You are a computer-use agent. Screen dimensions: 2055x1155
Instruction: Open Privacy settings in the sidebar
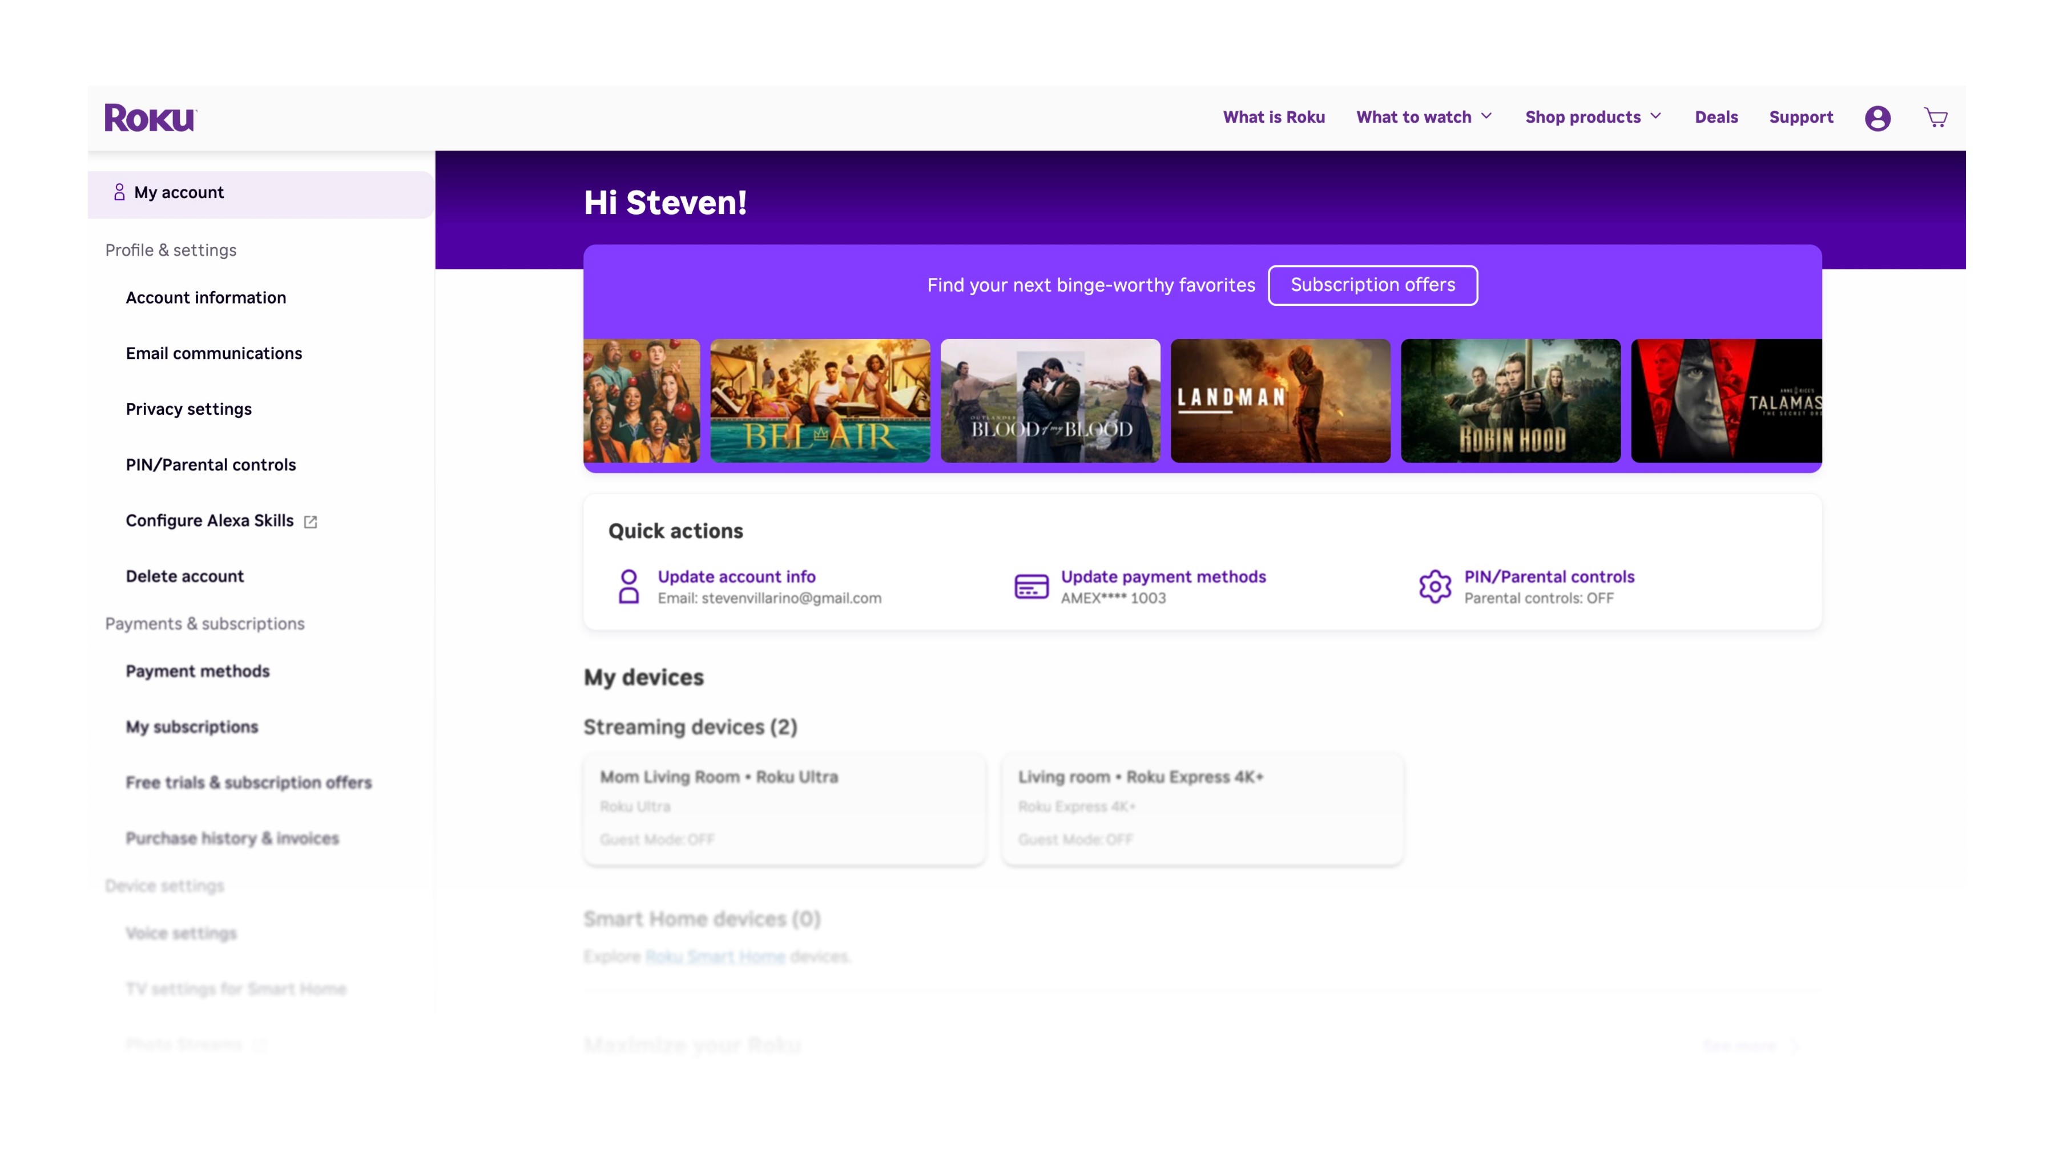188,409
